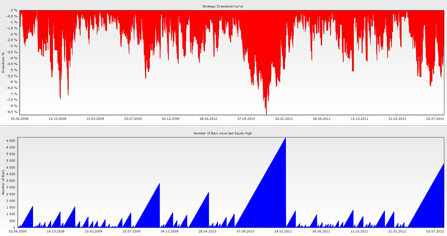Click the Drawdown % axis label
This screenshot has height=236, width=447.
3,63
